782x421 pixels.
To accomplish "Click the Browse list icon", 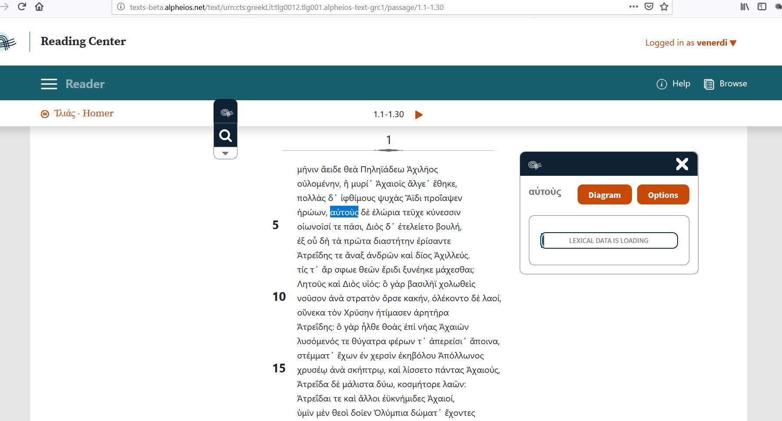I will (709, 84).
